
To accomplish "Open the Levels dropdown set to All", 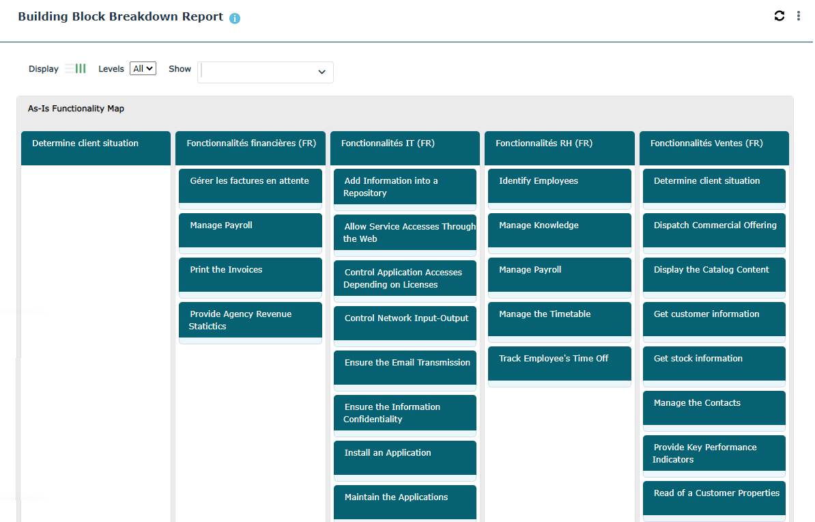I will point(143,68).
